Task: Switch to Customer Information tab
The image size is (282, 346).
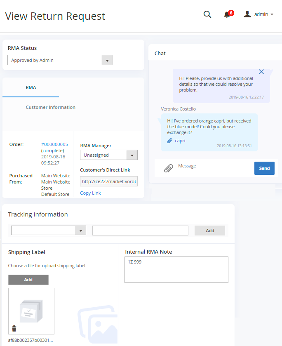Action: click(50, 107)
